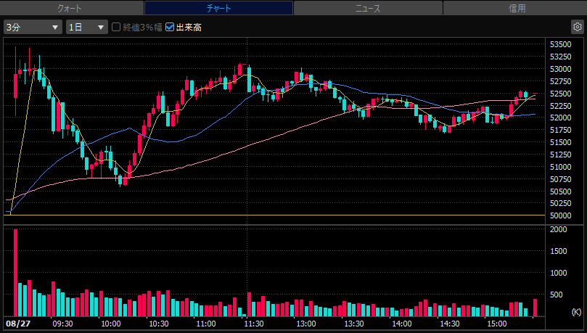Switch to the ニュース tab
Screen dimensions: 587x333
[368, 8]
